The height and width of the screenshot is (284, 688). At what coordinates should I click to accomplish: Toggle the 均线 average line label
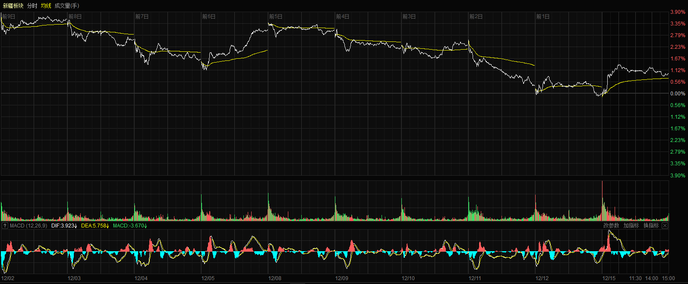46,6
